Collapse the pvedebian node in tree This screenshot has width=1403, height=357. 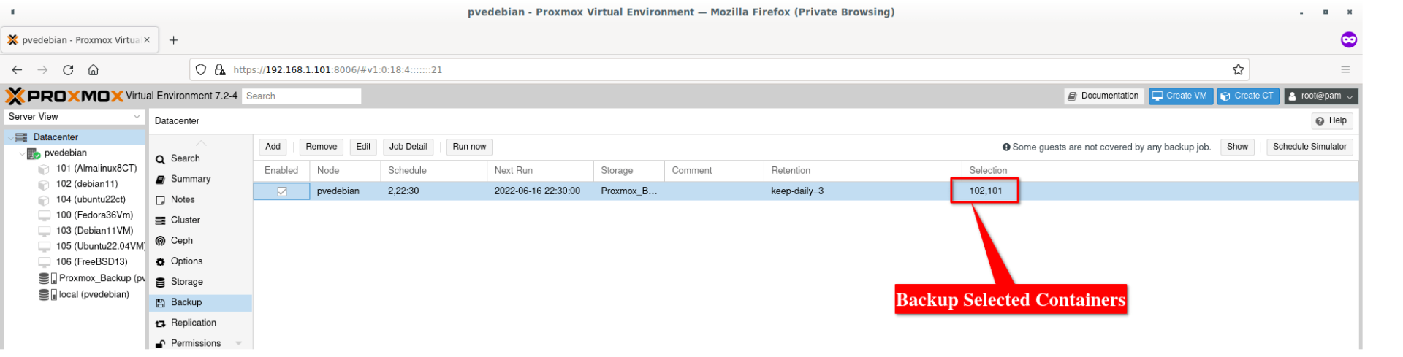coord(21,153)
